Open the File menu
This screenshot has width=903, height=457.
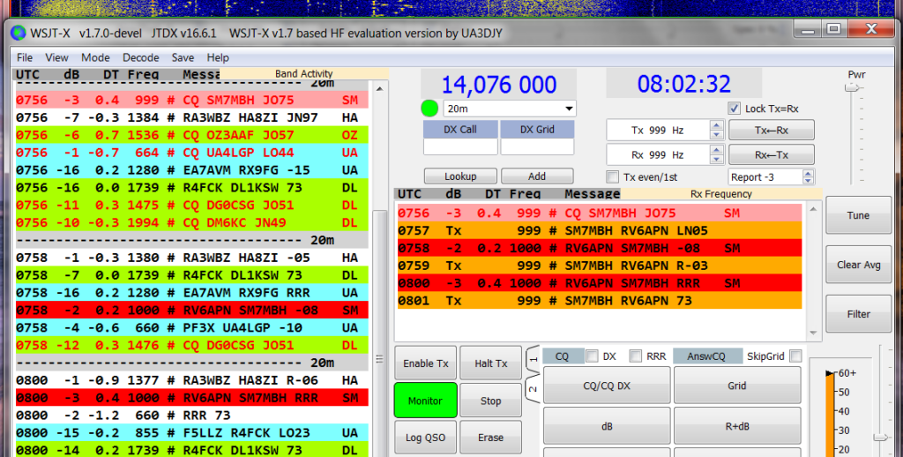24,57
